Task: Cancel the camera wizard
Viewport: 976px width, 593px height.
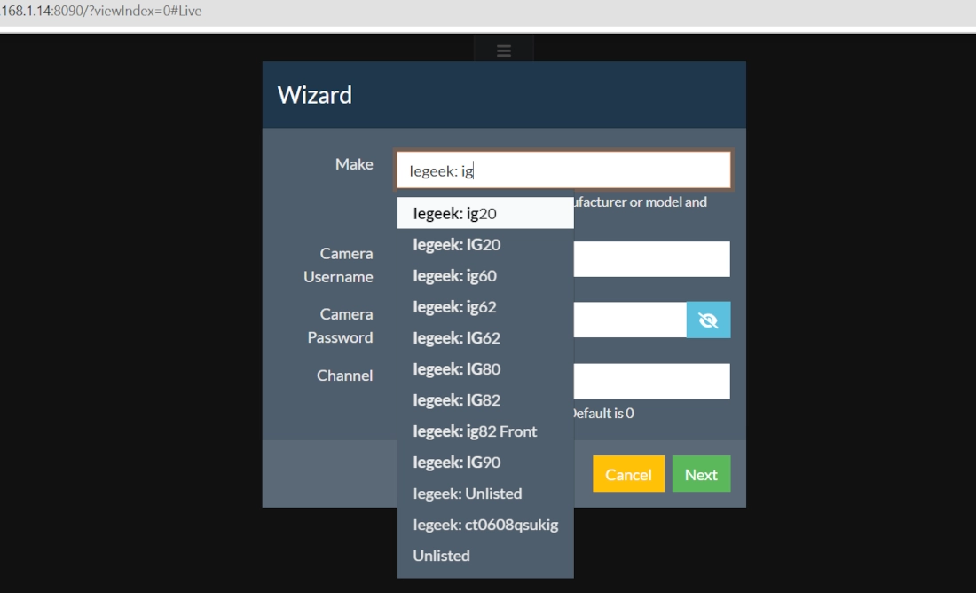Action: click(x=629, y=474)
